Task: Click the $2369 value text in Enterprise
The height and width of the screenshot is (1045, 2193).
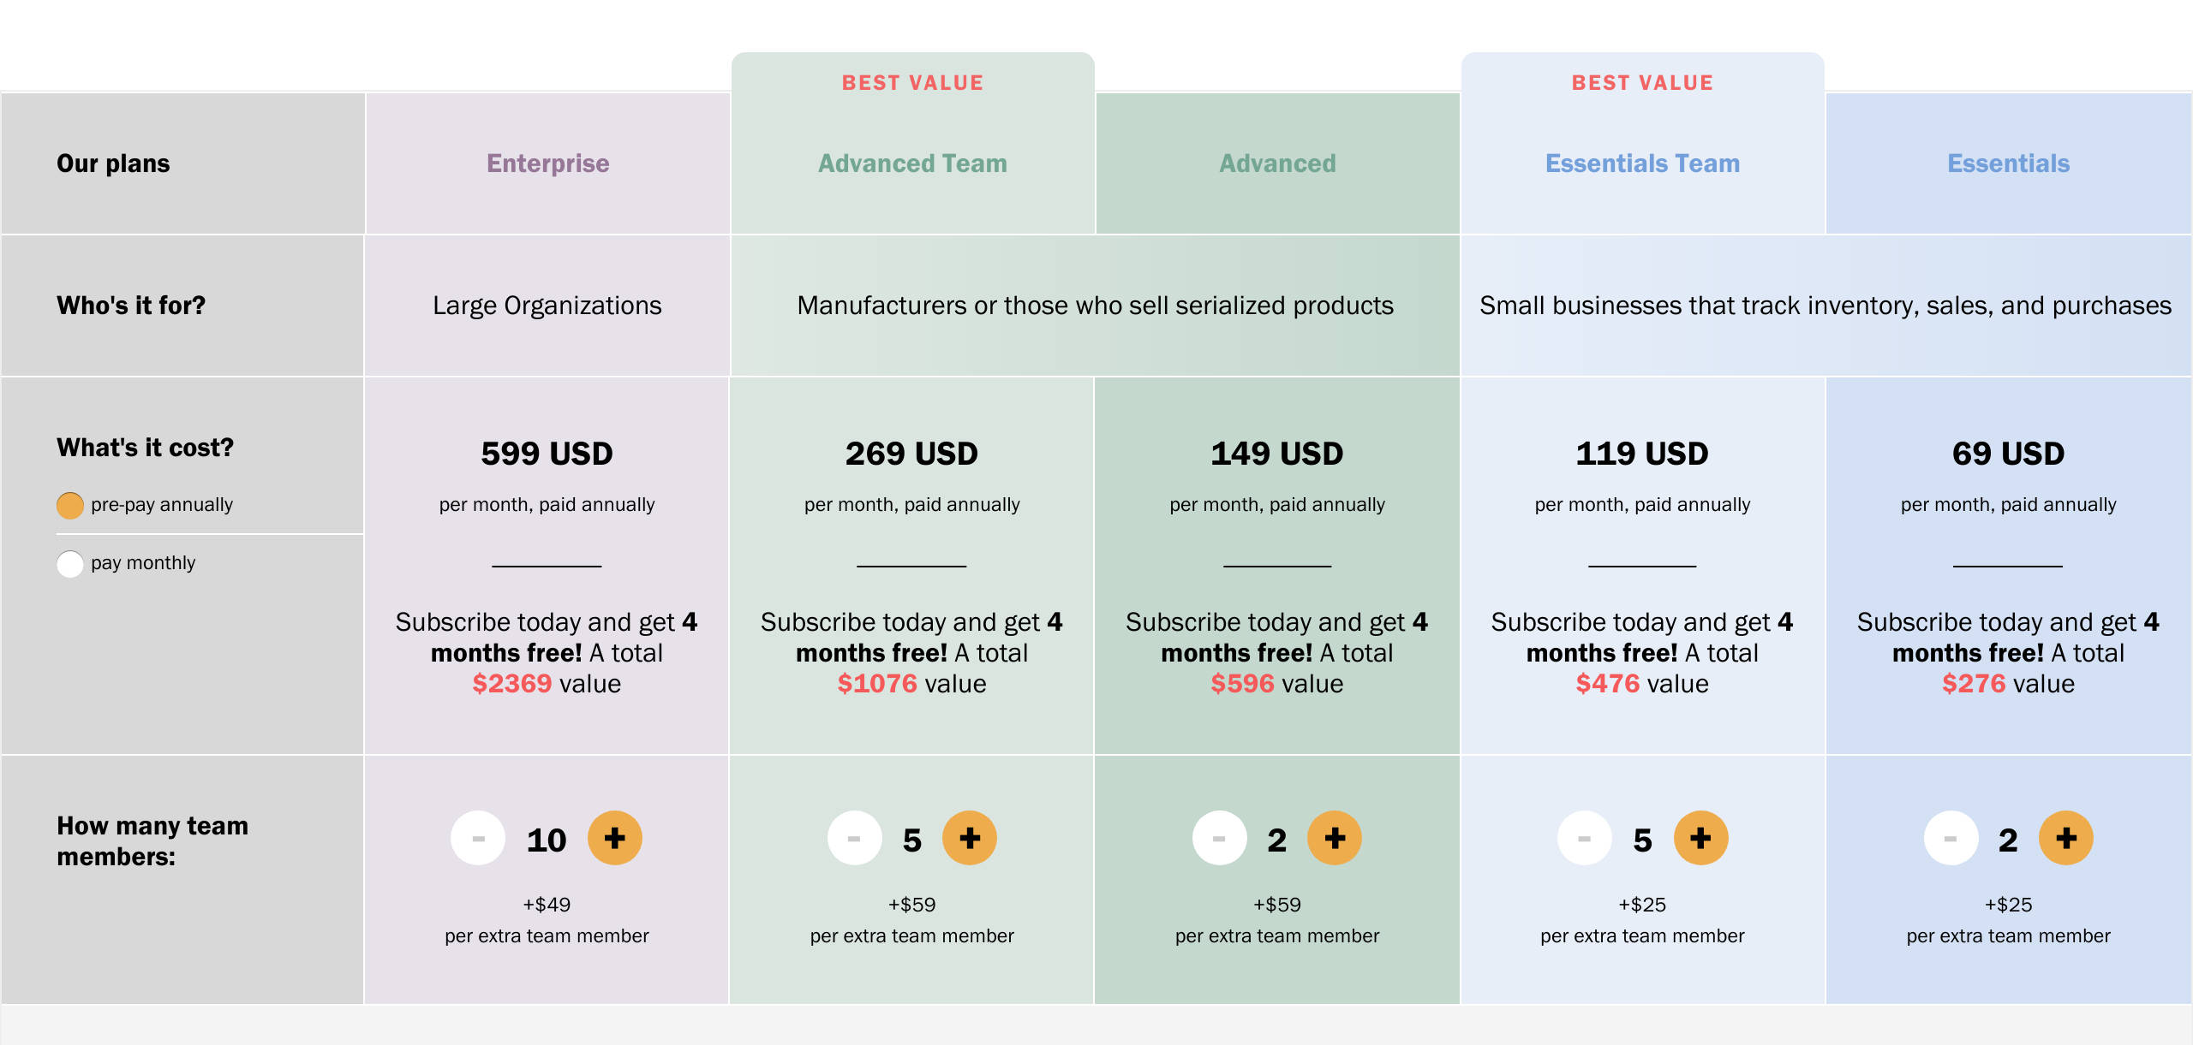Action: click(514, 683)
